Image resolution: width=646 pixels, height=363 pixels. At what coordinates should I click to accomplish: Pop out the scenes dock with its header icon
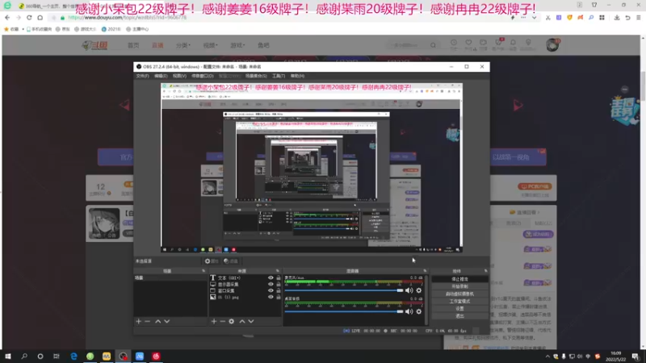coord(203,271)
